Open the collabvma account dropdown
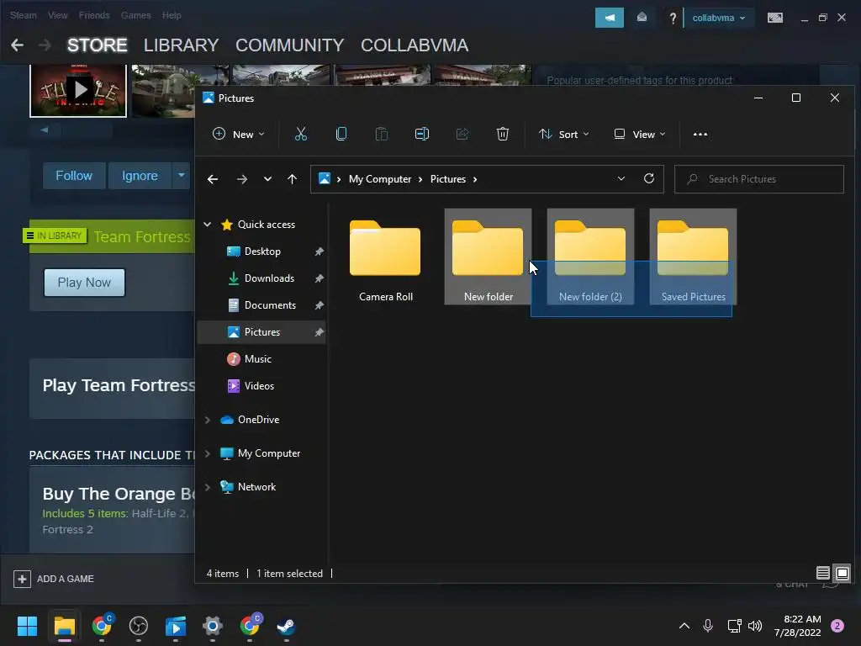Viewport: 861px width, 646px height. tap(718, 18)
